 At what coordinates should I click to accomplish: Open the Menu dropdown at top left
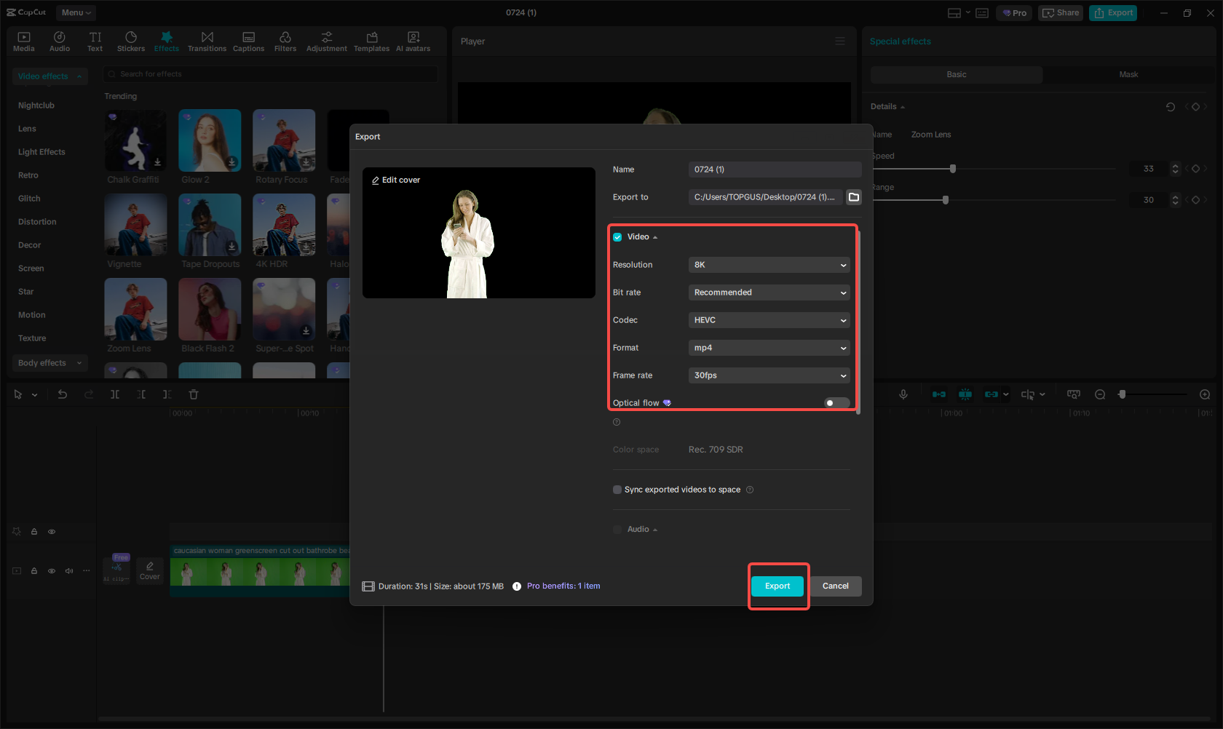click(x=75, y=12)
